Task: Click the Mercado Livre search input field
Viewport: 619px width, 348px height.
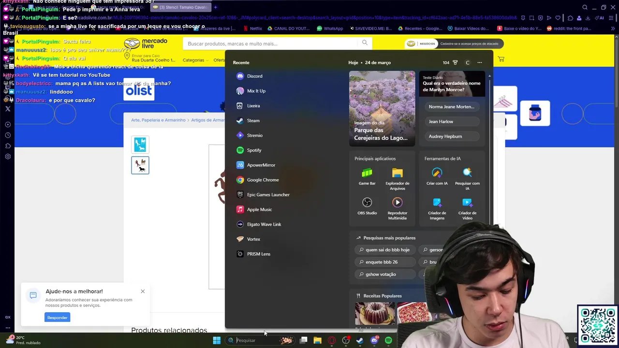Action: click(x=271, y=43)
